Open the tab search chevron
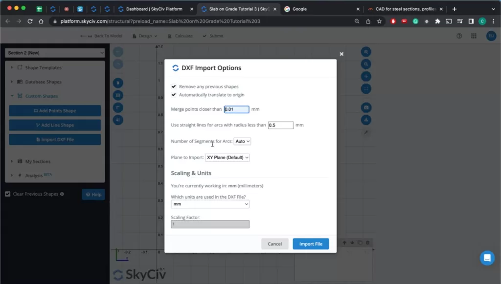The image size is (501, 284). coord(493,9)
